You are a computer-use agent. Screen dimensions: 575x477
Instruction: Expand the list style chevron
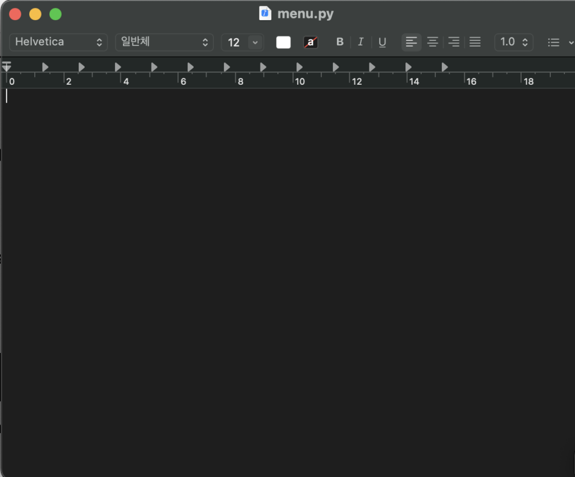pyautogui.click(x=571, y=42)
